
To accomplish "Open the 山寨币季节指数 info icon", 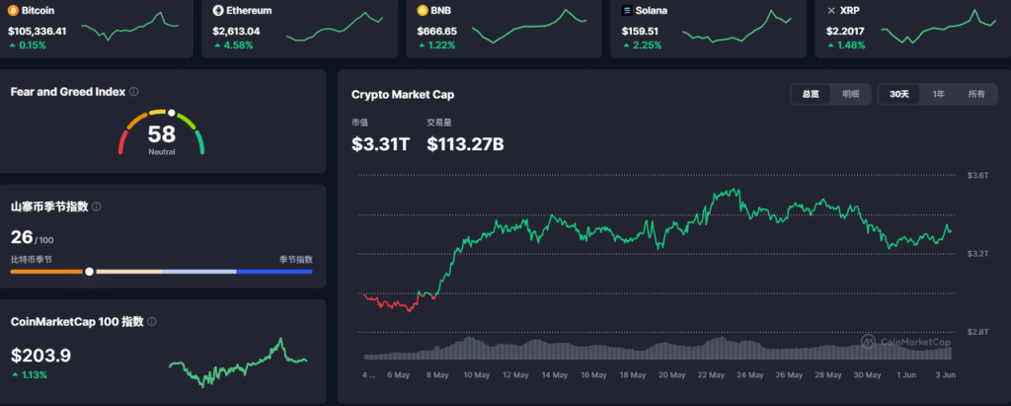I will coord(96,207).
